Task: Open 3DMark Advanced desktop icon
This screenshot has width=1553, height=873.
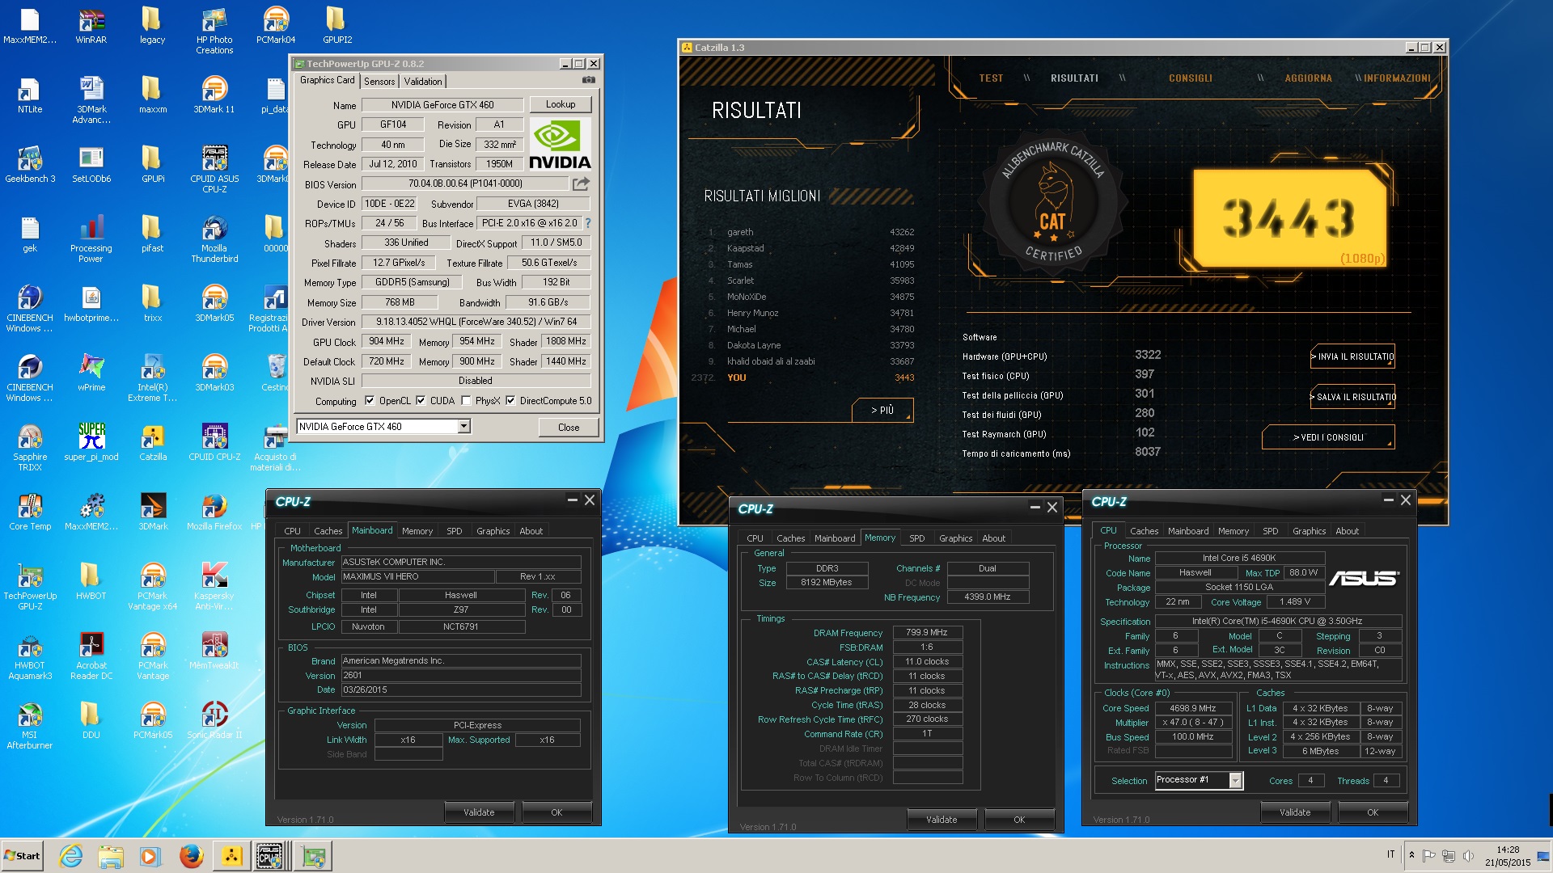Action: (91, 100)
